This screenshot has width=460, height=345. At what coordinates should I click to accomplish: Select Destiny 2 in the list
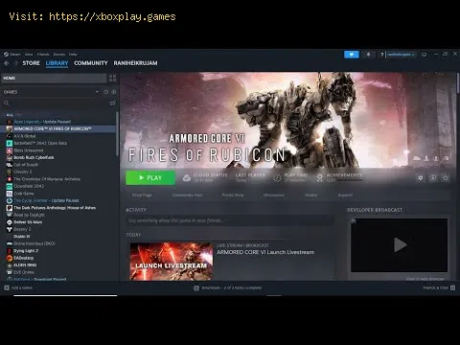click(x=22, y=229)
